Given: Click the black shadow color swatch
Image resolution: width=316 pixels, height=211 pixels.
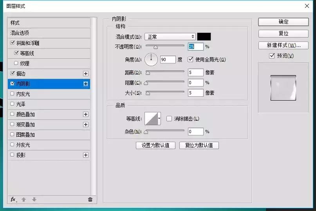Looking at the screenshot, I should (204, 37).
